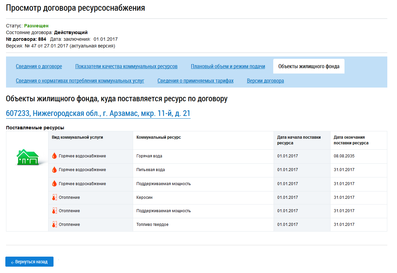
Task: Open the Версии договора tab
Action: 265,81
